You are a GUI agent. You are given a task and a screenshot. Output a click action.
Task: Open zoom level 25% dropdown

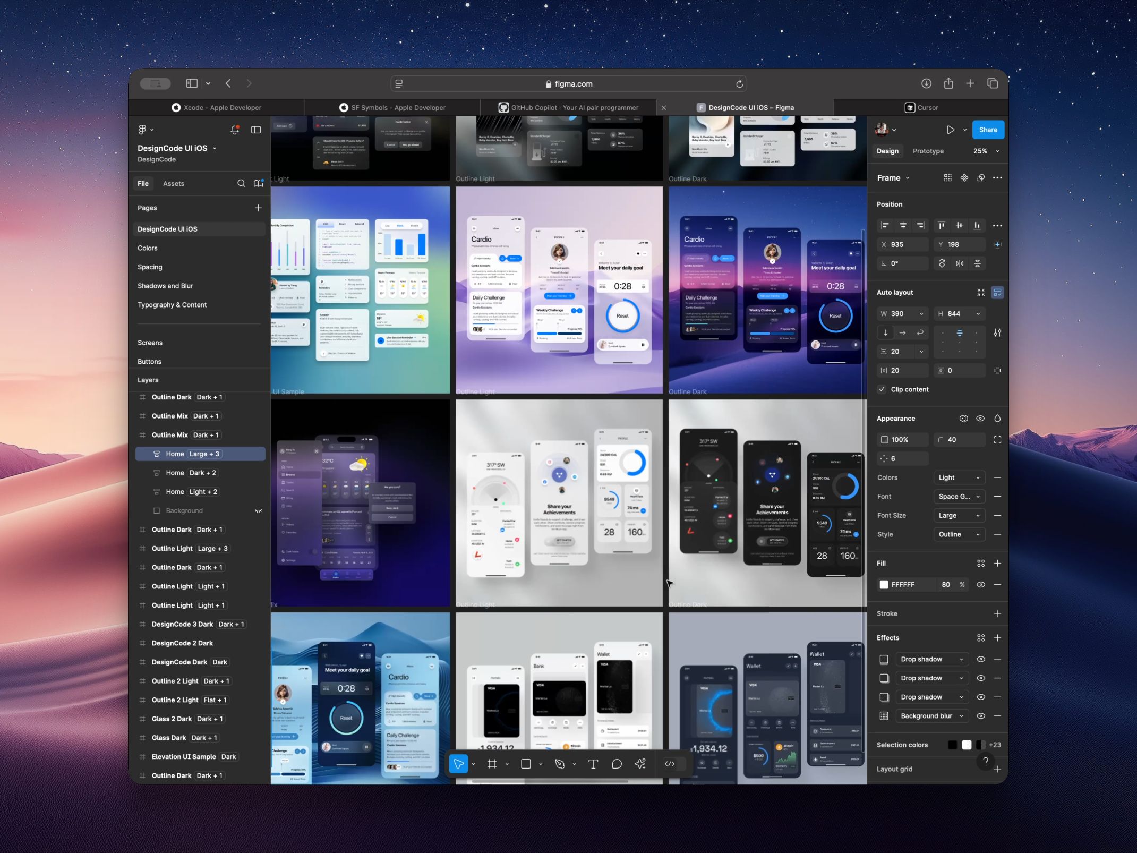pyautogui.click(x=986, y=151)
